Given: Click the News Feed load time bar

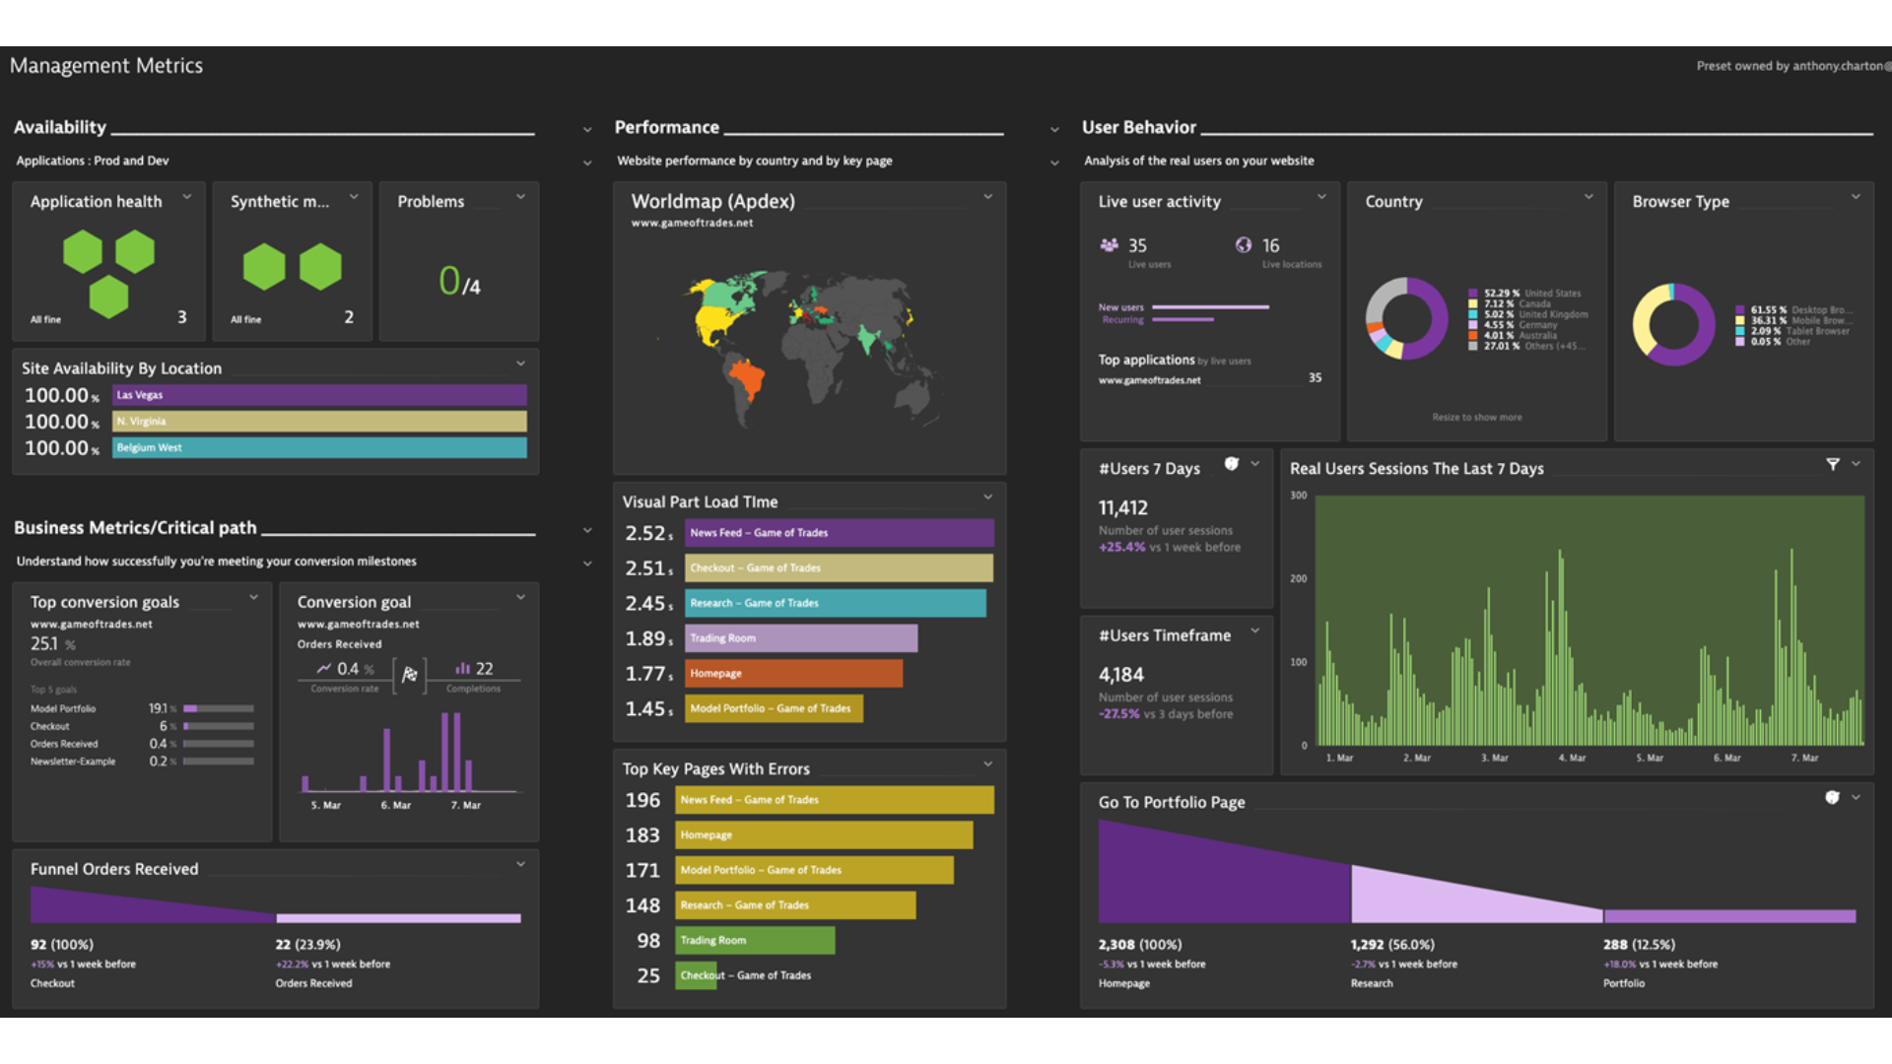Looking at the screenshot, I should pos(840,533).
